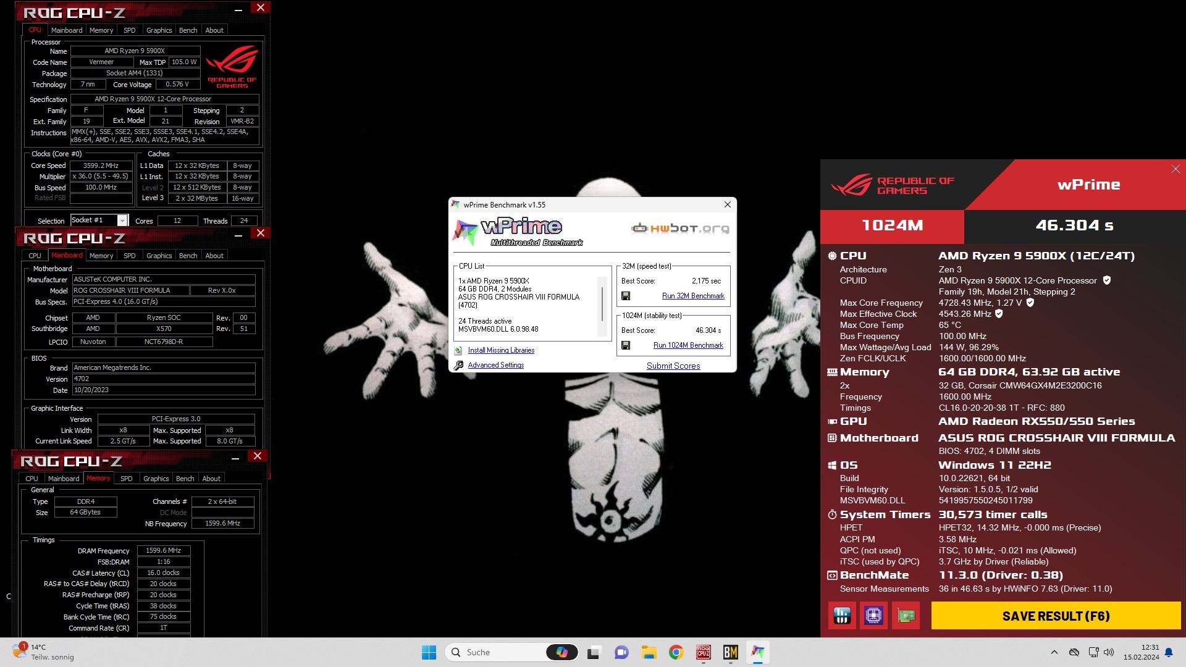Viewport: 1186px width, 667px height.
Task: Open Bench tab in top CPU-Z window
Action: click(x=188, y=30)
